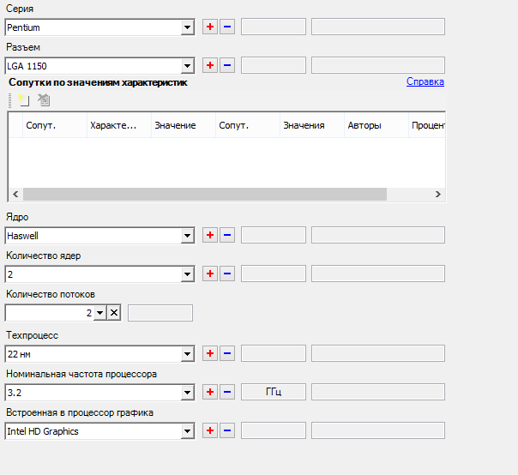Expand the Техпроцесс dropdown showing 22 нм

pyautogui.click(x=187, y=353)
